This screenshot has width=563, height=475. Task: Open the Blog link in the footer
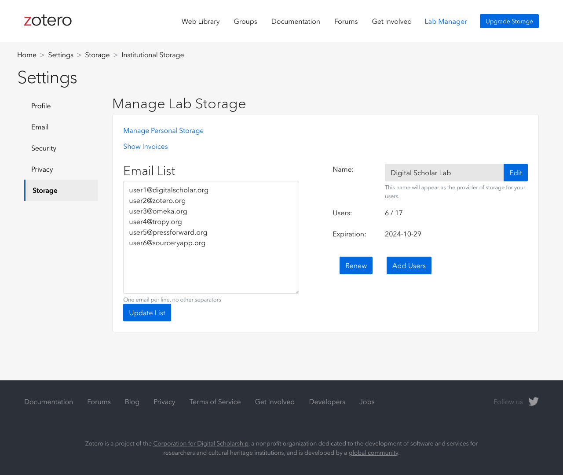132,402
